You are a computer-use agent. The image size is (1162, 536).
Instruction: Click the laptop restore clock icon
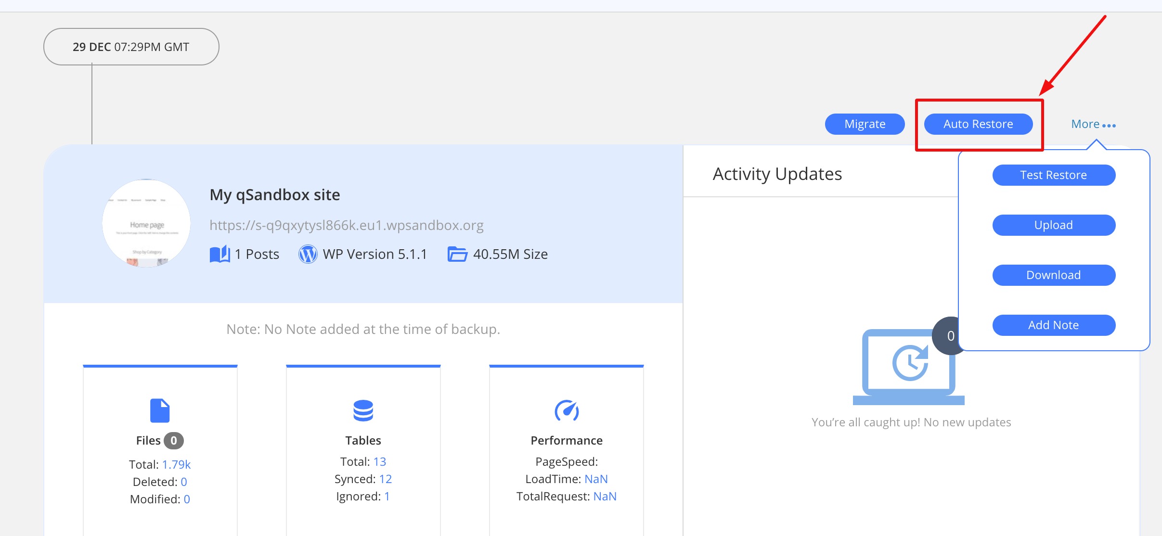(908, 367)
